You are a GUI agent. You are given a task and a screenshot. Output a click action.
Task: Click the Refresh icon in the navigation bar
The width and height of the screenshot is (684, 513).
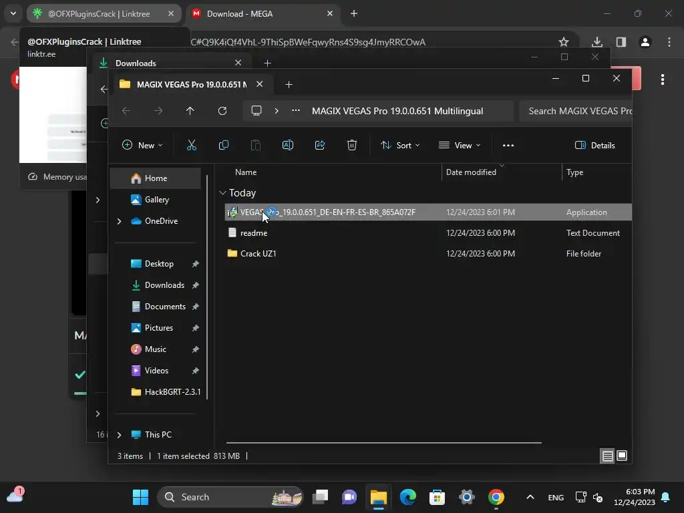coord(222,111)
